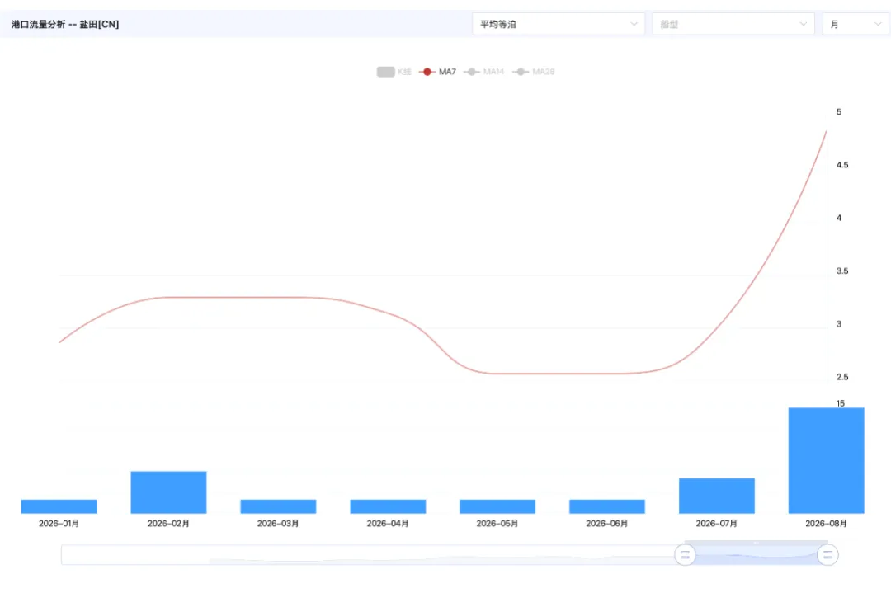Click the 2026-05月 axis label
Viewport: 891px width, 593px height.
(497, 523)
